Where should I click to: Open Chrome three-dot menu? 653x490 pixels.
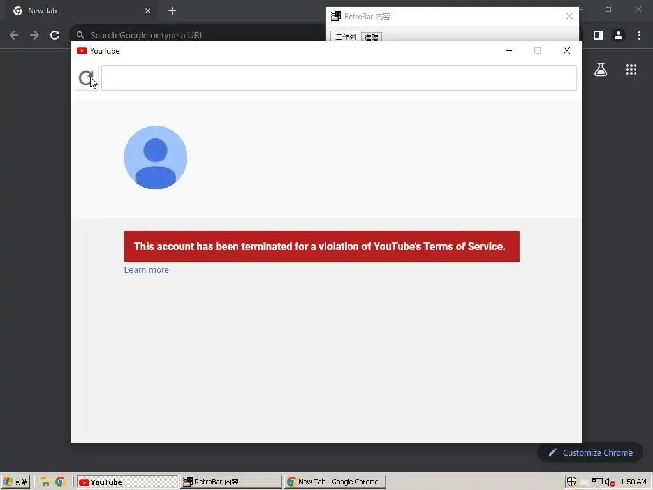click(x=639, y=36)
